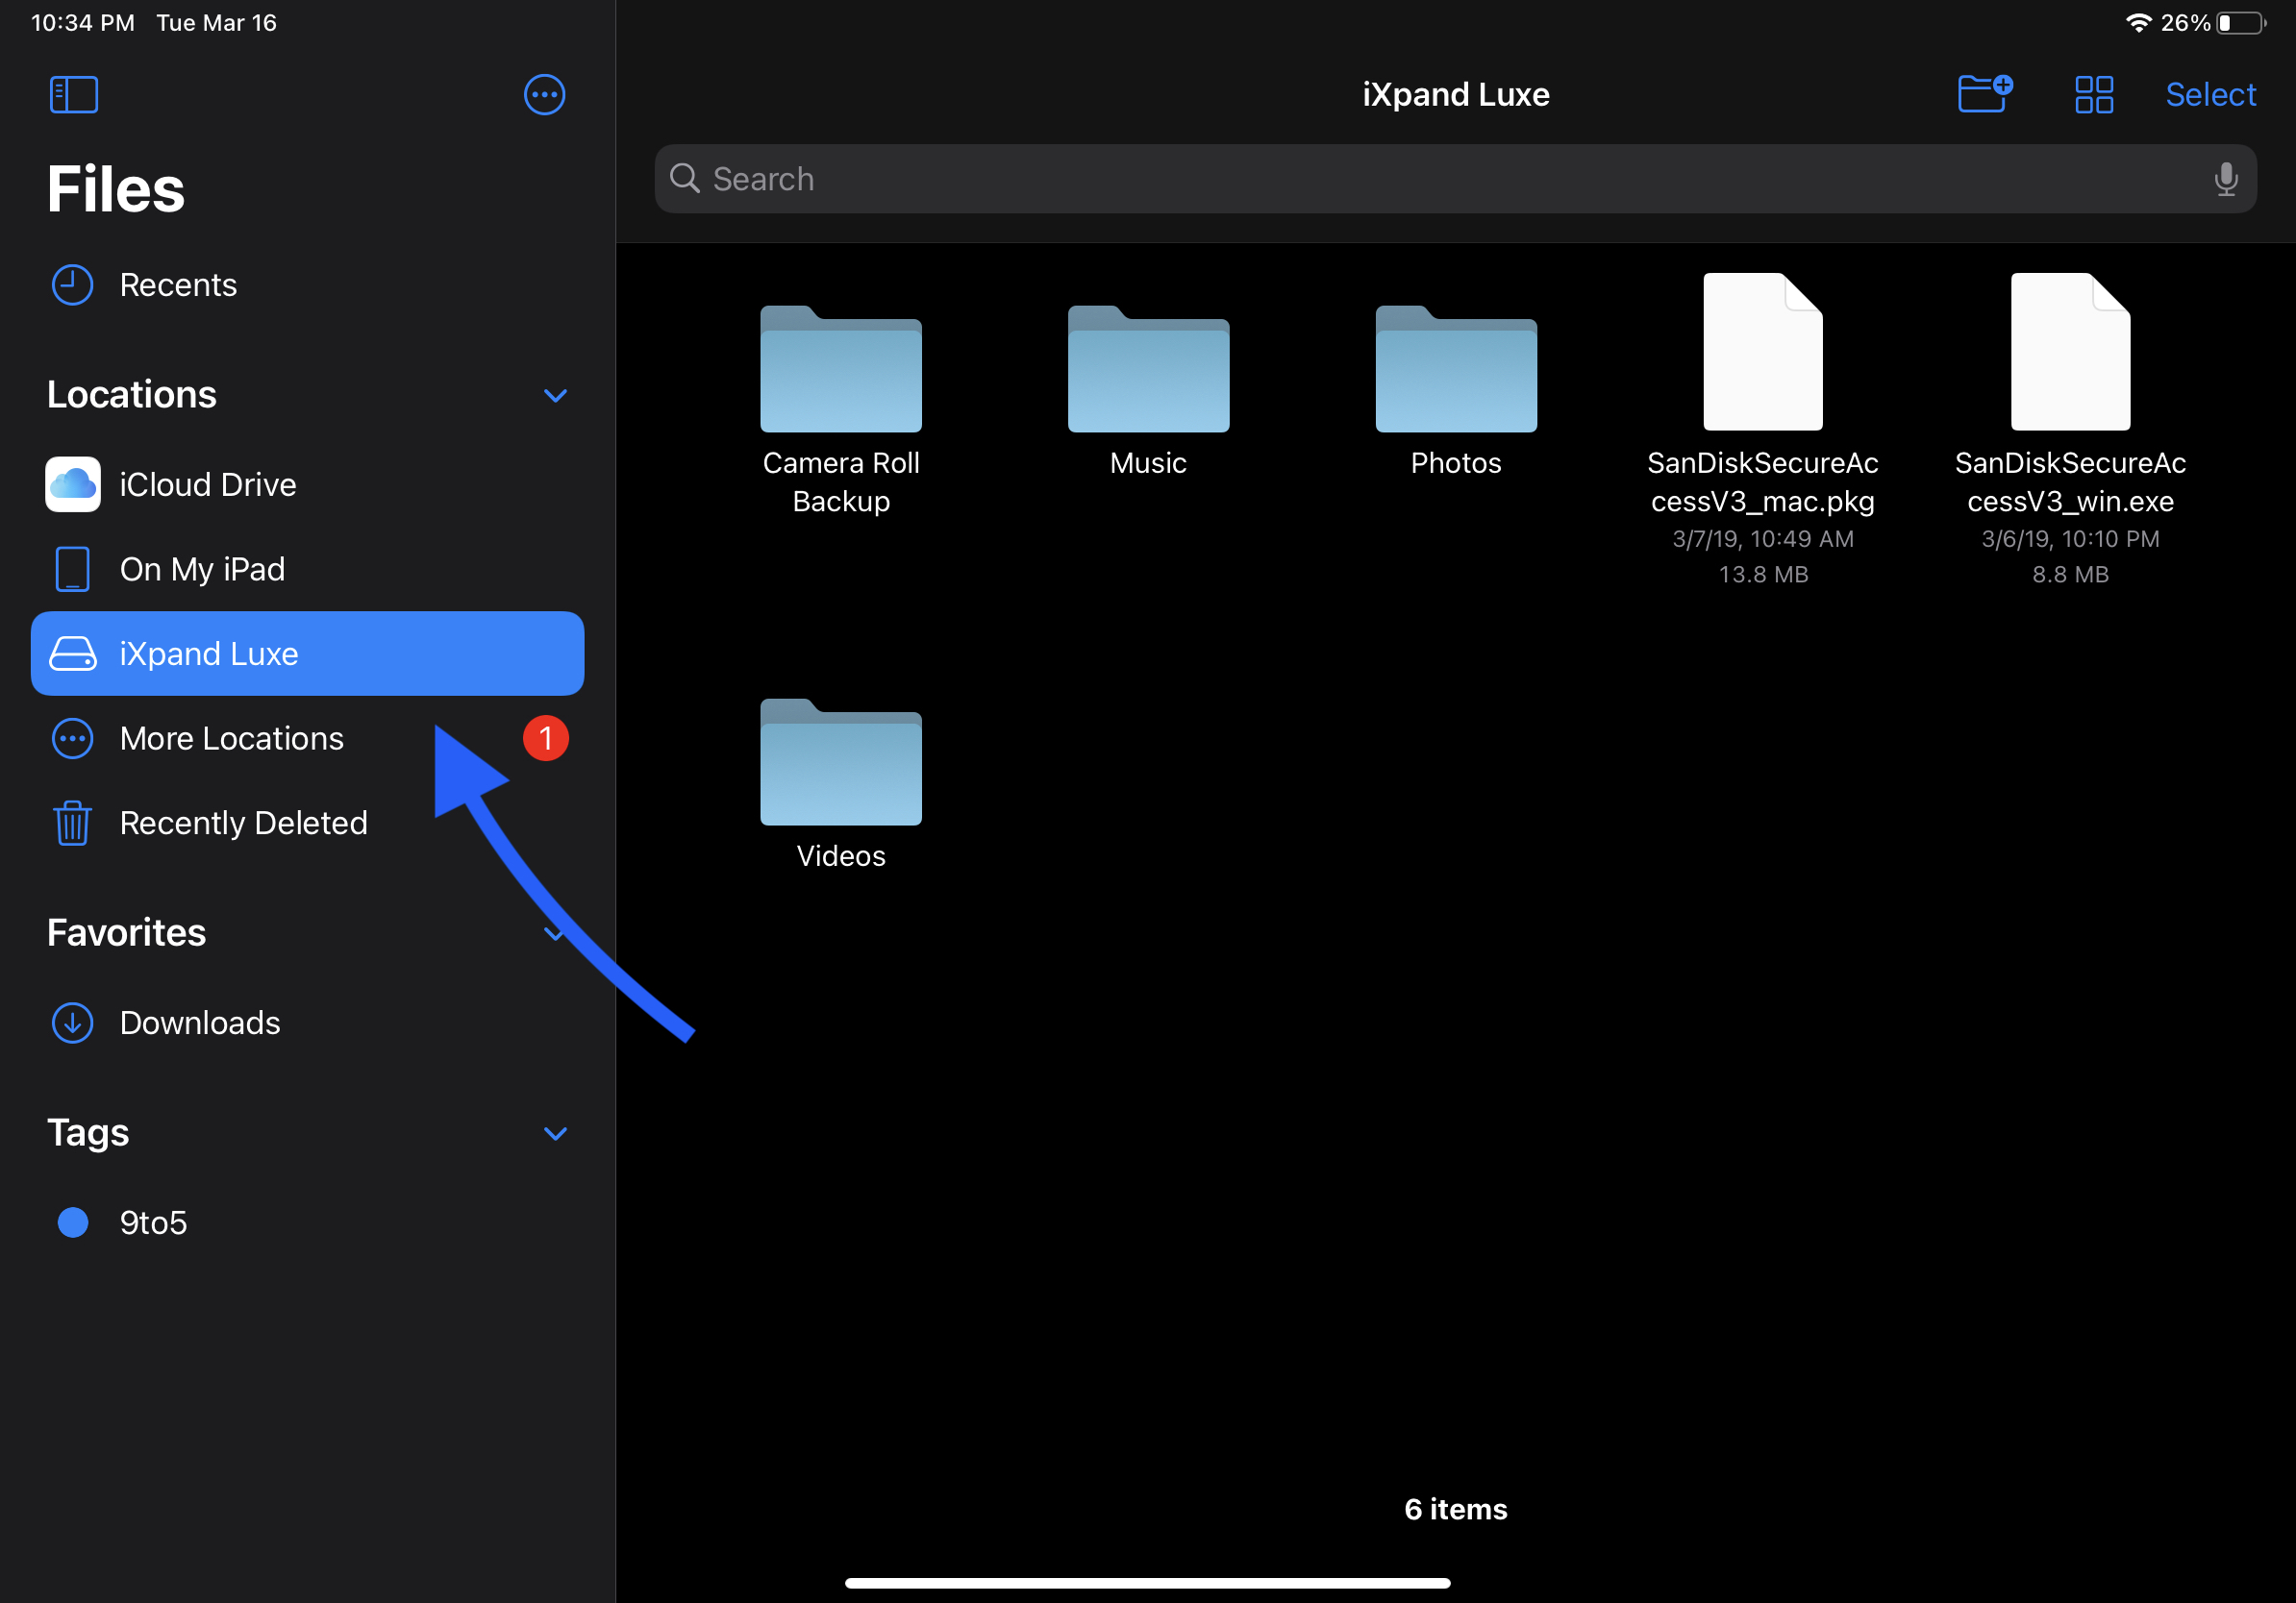Open iCloud Drive location
Viewport: 2296px width, 1603px height.
(x=207, y=484)
